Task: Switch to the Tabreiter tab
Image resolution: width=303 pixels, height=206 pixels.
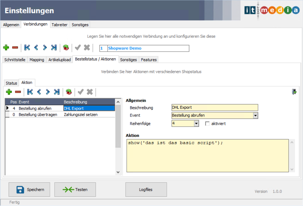Action: 59,25
